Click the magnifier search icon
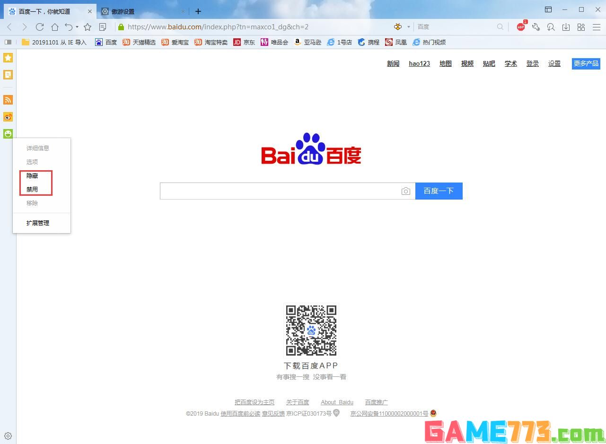The height and width of the screenshot is (444, 606). 500,27
